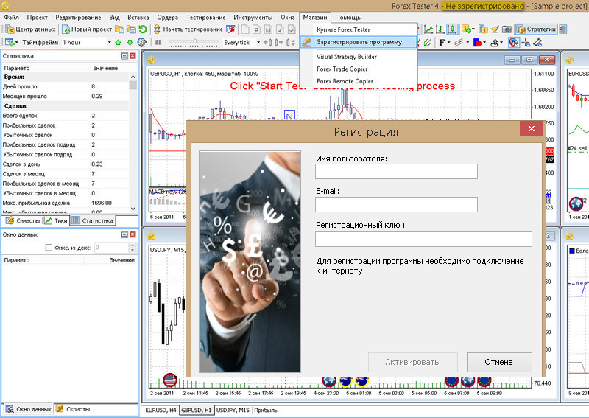Click the clock with checkmark icon
The height and width of the screenshot is (418, 589).
pos(141,43)
